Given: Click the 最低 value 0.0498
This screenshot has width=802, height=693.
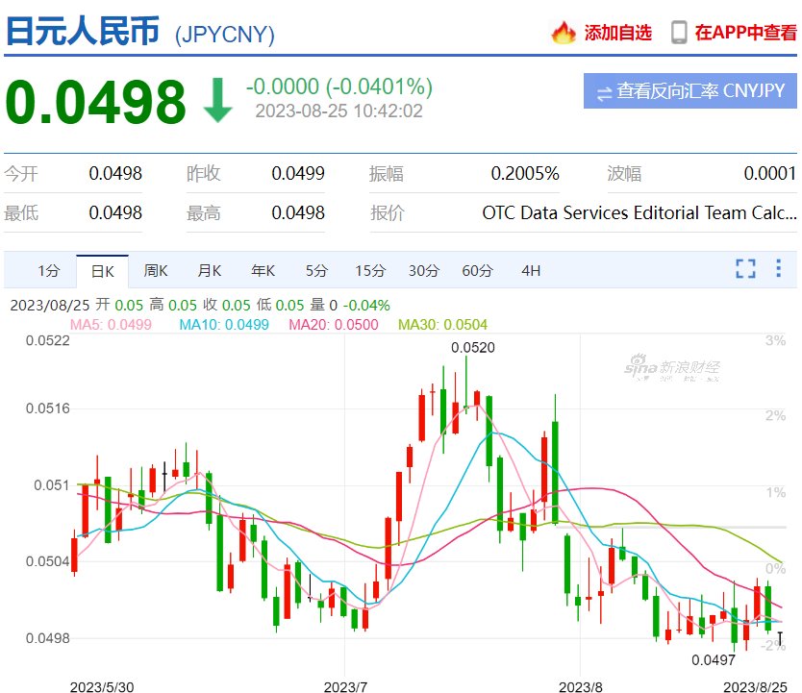Looking at the screenshot, I should click(115, 213).
